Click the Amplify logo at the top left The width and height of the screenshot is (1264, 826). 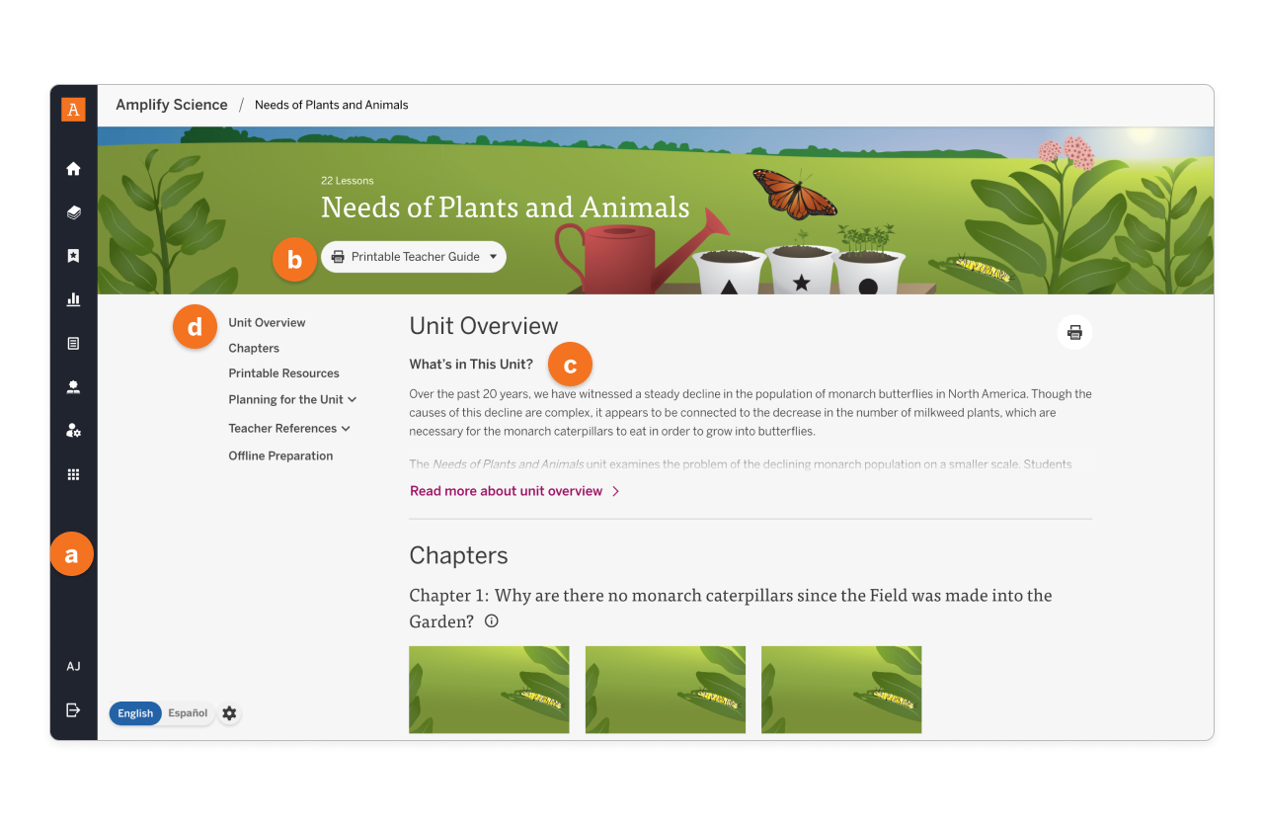[73, 110]
